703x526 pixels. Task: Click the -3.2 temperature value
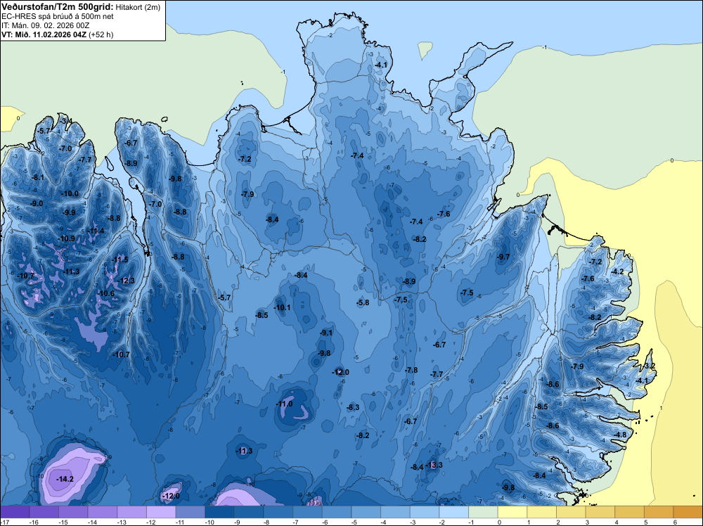pos(649,366)
